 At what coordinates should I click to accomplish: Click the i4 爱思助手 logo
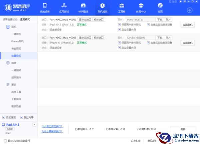coord(17,7)
